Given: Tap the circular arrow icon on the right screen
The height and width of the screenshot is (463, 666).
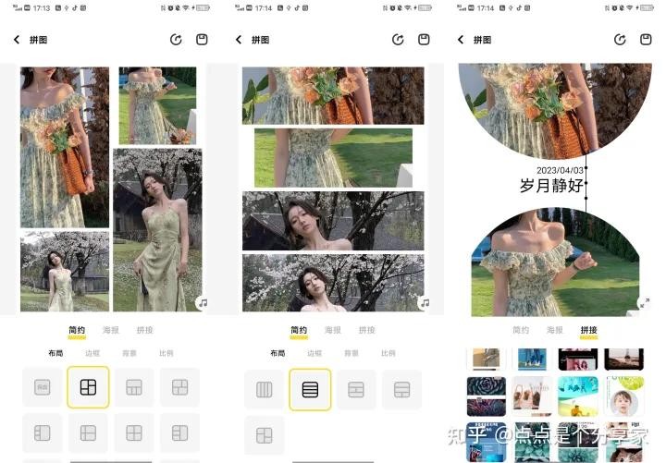Looking at the screenshot, I should point(620,40).
